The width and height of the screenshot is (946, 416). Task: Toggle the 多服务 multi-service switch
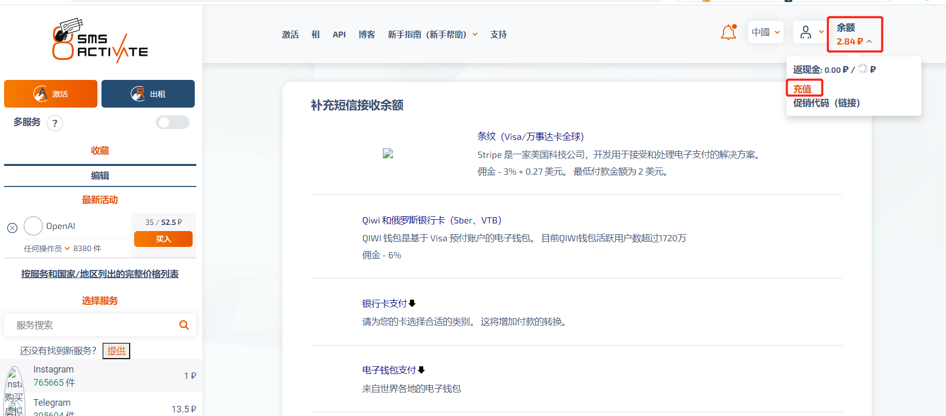click(x=173, y=122)
